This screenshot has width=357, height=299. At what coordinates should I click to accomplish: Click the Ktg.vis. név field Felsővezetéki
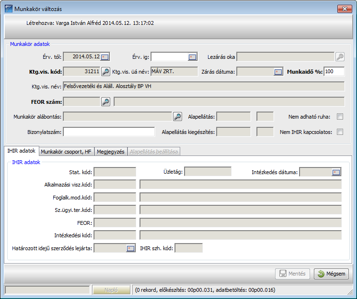(204, 87)
